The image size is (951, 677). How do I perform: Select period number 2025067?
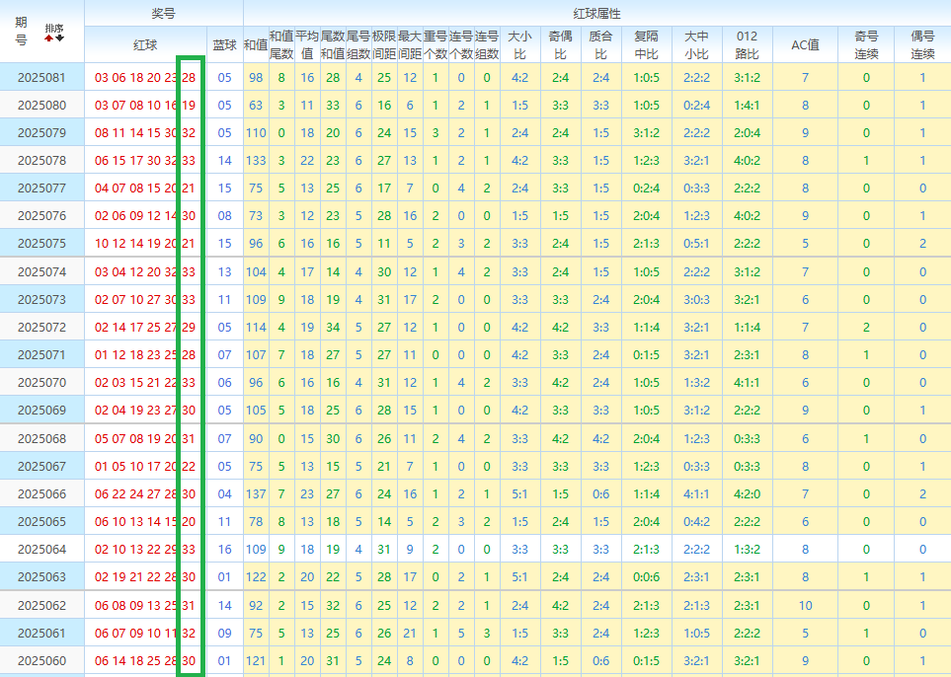(41, 466)
